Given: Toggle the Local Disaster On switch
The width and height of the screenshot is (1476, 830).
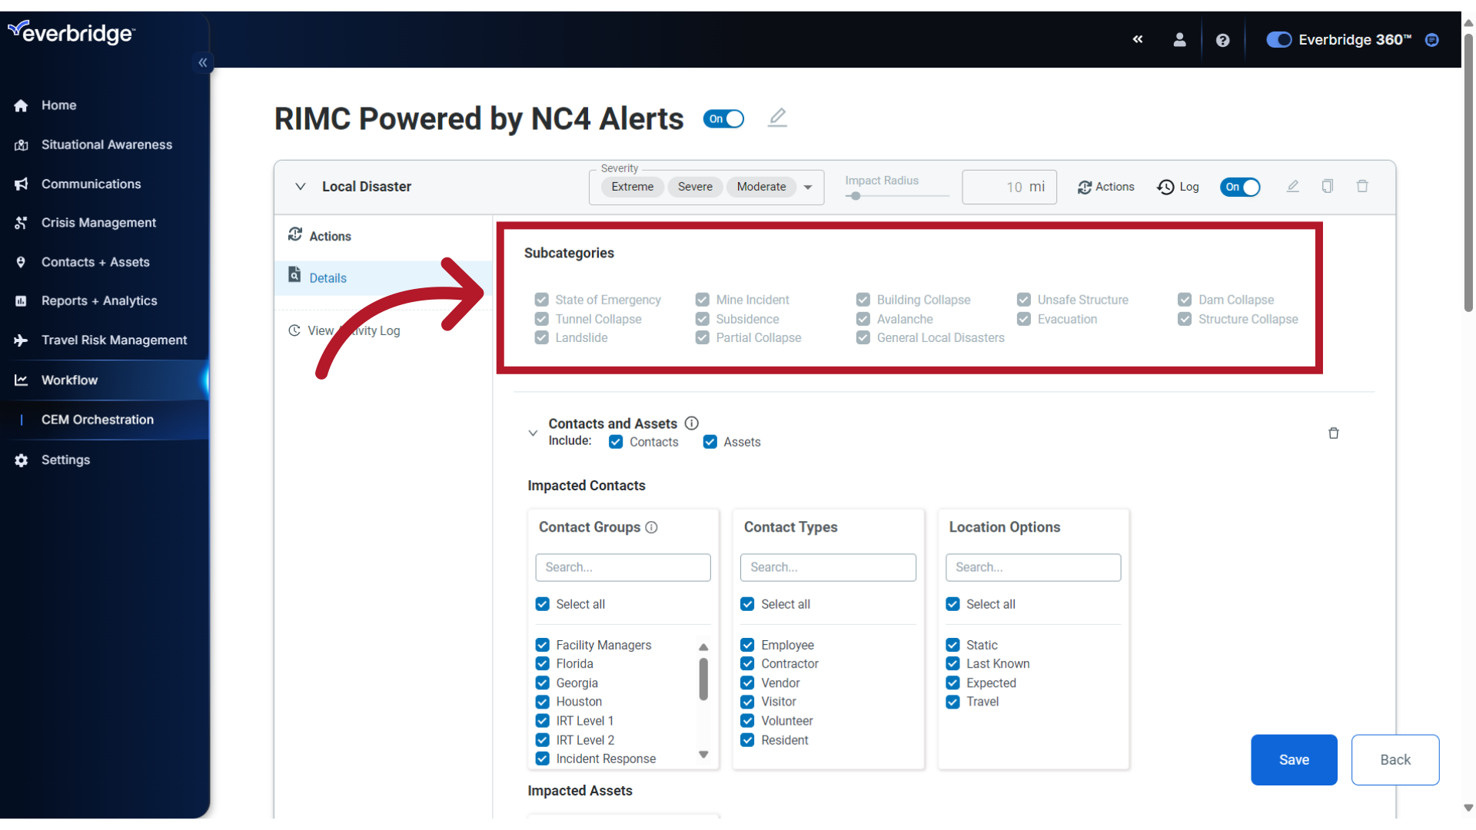Looking at the screenshot, I should 1240,187.
